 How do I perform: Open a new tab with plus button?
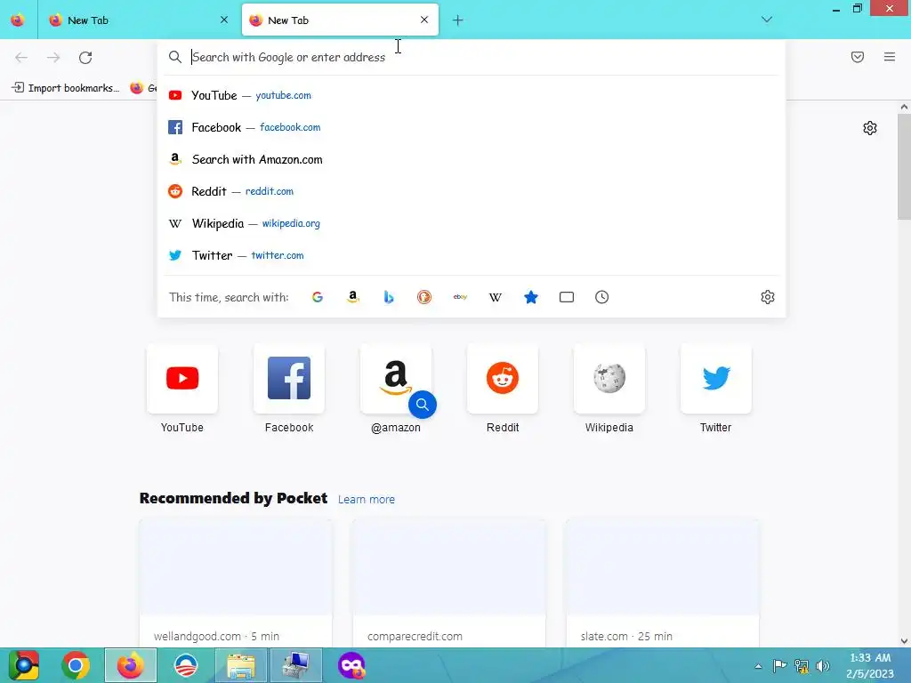458,20
